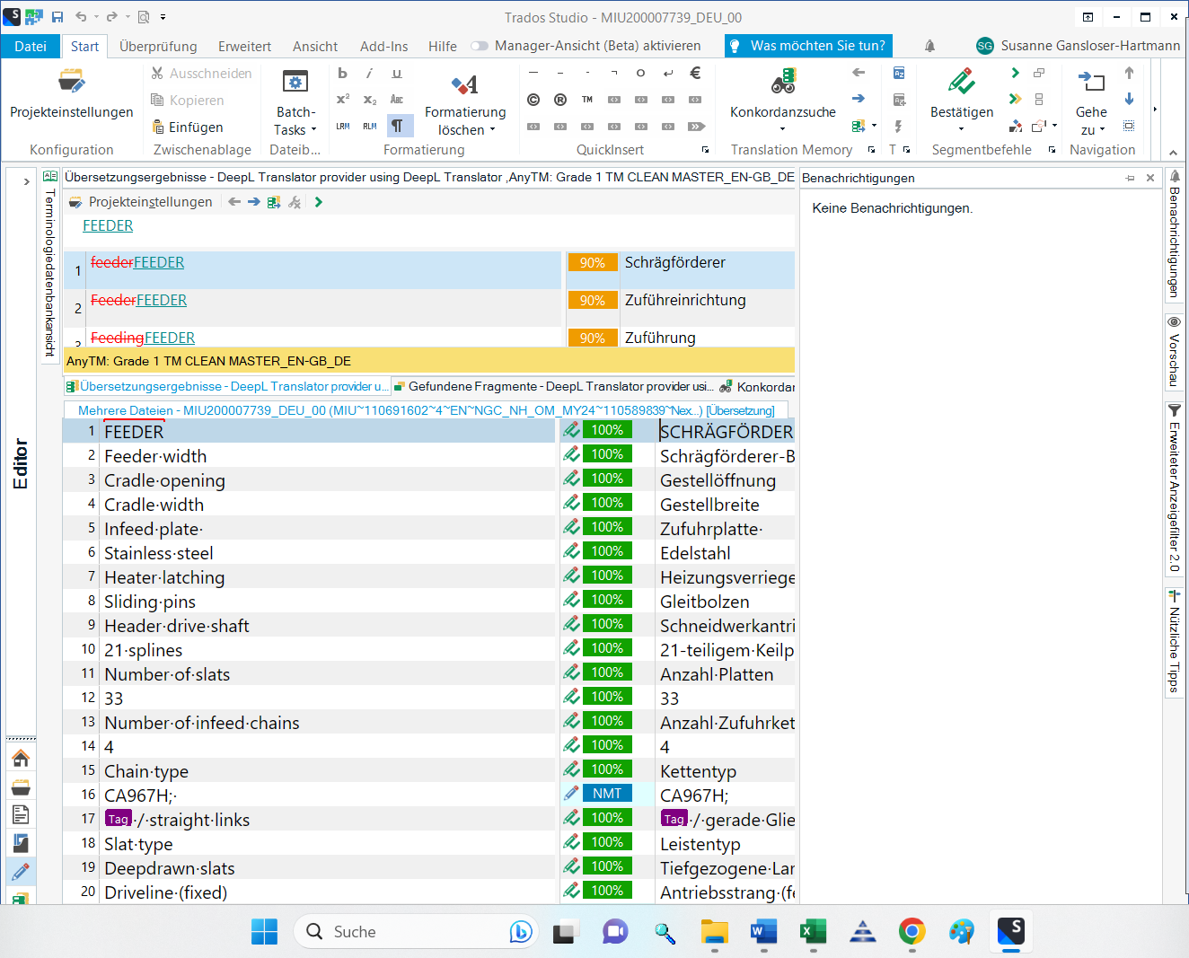1189x958 pixels.
Task: Insert the LRM mark
Action: tap(342, 127)
